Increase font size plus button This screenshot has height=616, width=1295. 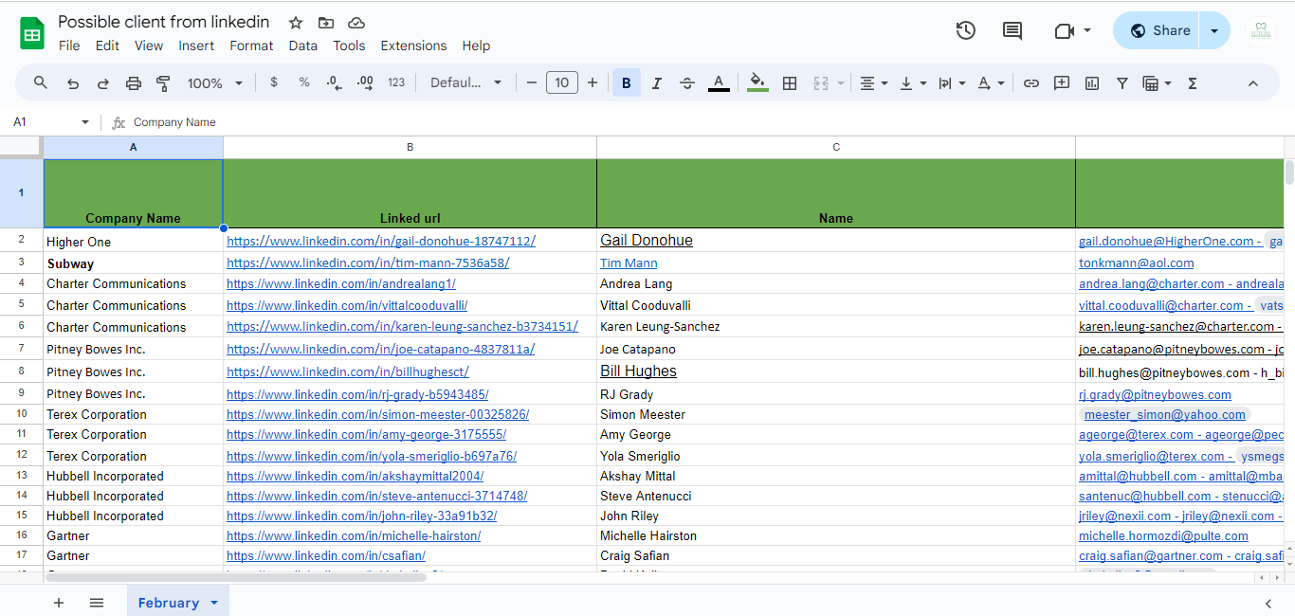tap(593, 82)
